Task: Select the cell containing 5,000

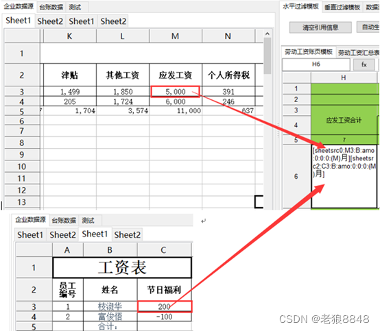Action: coord(176,92)
